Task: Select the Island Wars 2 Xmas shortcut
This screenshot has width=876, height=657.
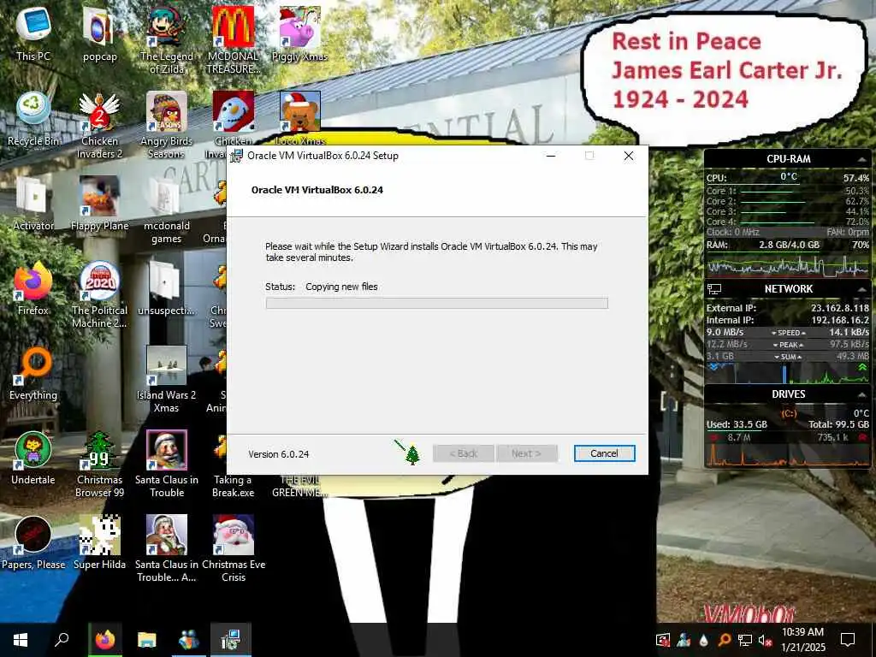Action: [166, 379]
